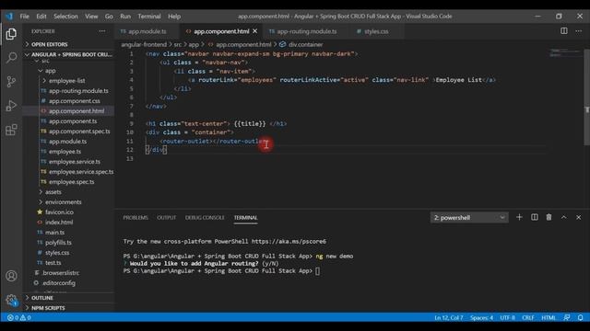Open the Go menu

[x=109, y=17]
